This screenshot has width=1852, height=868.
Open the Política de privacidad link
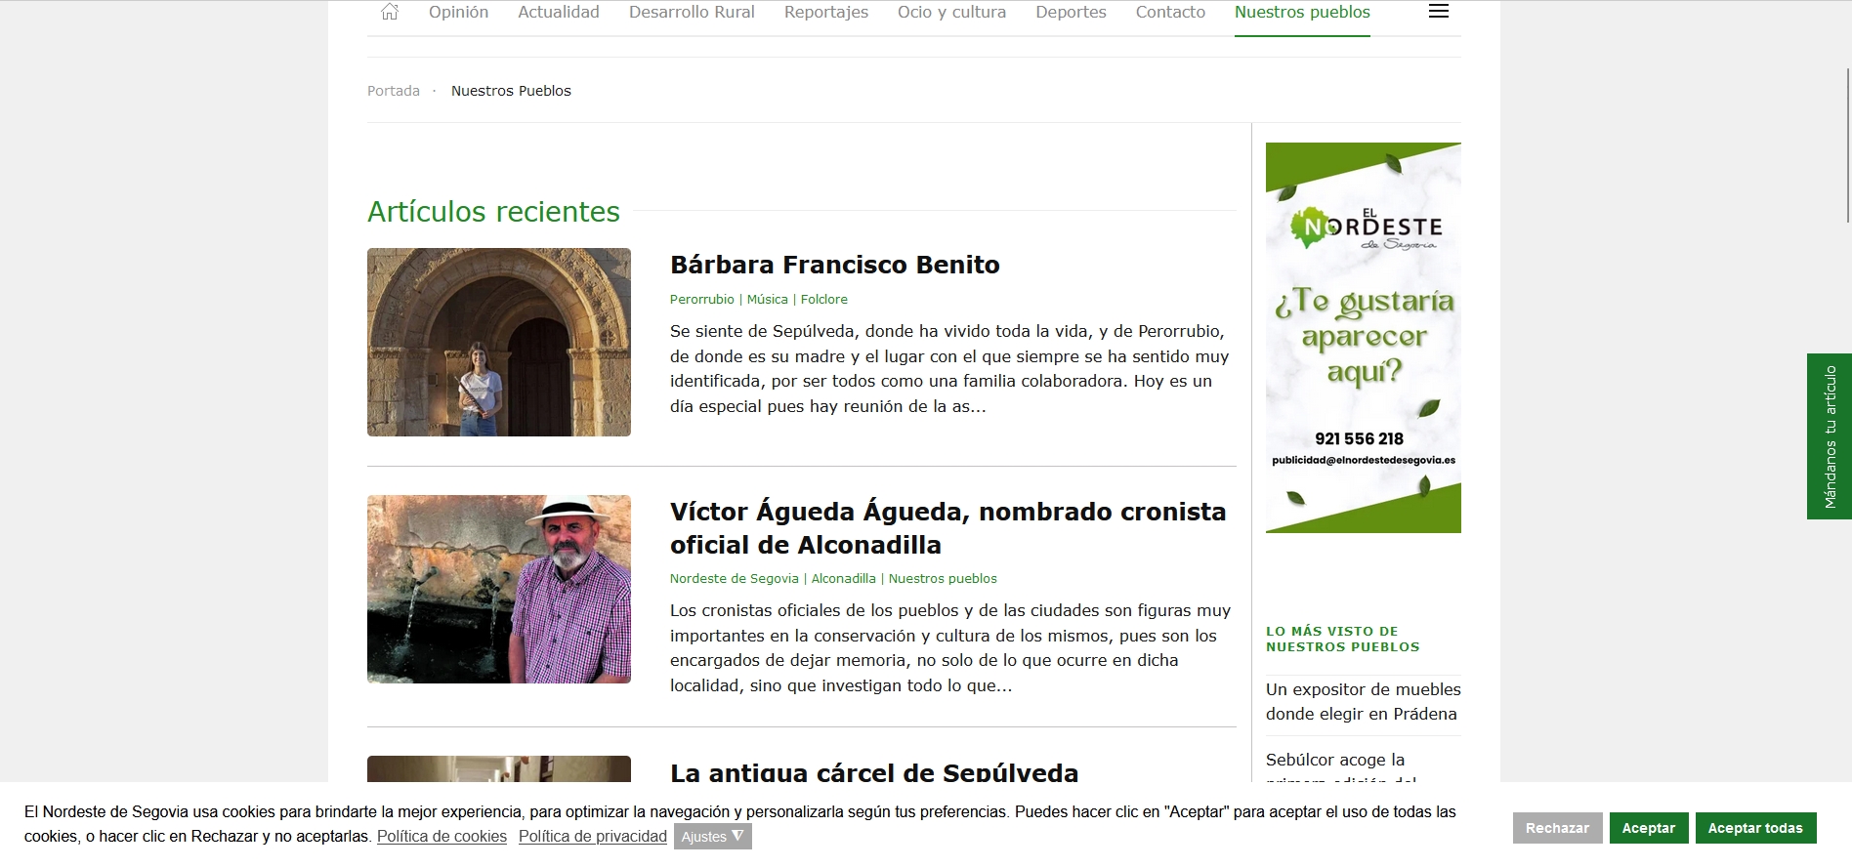[592, 837]
